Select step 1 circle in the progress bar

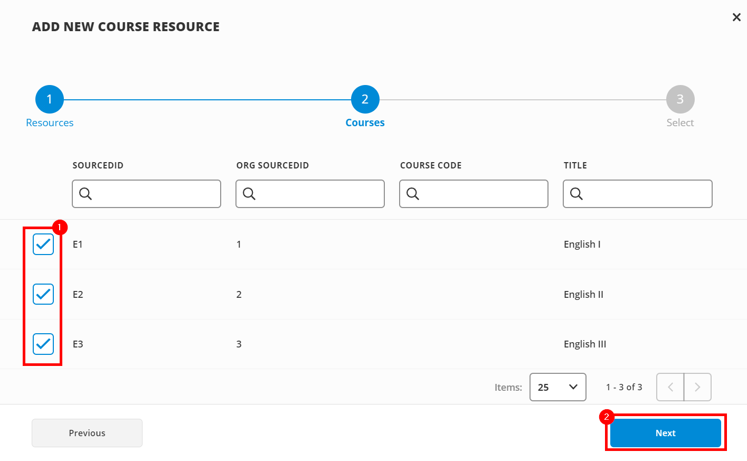49,99
